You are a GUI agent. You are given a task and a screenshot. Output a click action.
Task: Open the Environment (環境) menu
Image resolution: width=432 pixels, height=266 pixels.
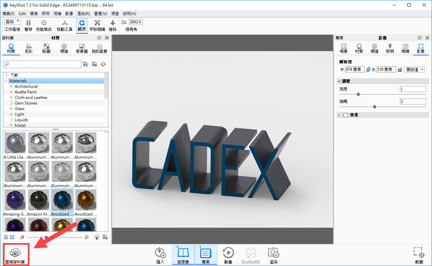pos(34,14)
